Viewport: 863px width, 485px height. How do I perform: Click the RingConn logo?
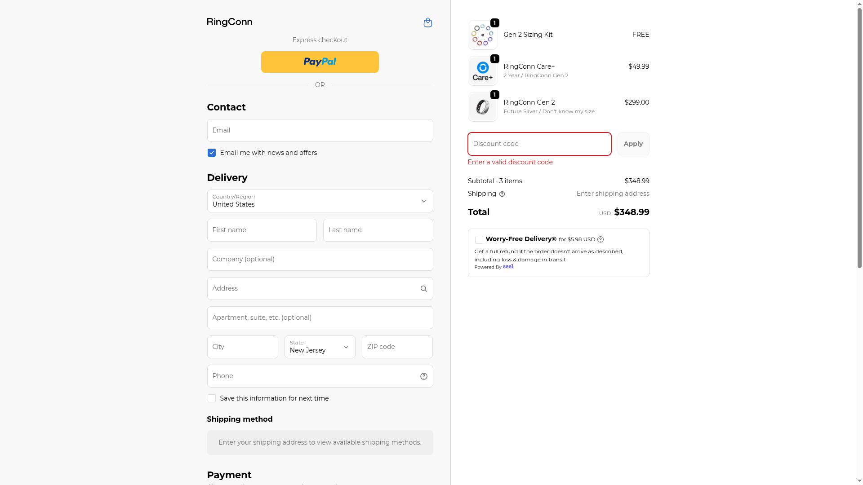pos(229,22)
